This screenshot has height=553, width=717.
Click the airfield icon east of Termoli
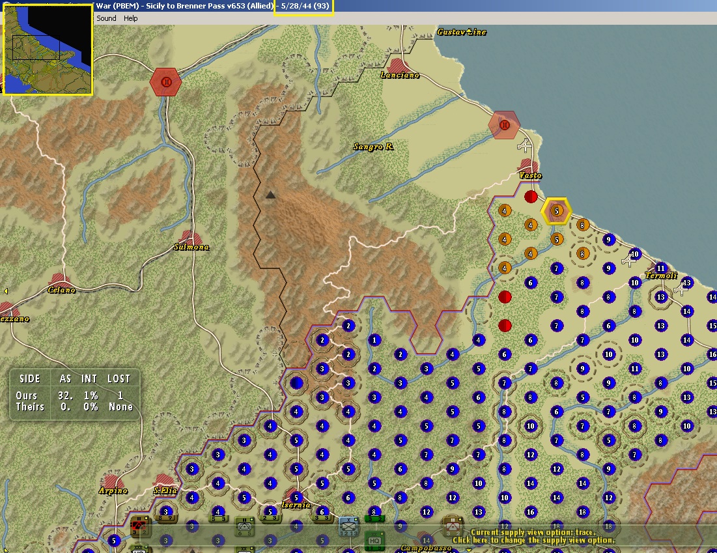pos(681,289)
